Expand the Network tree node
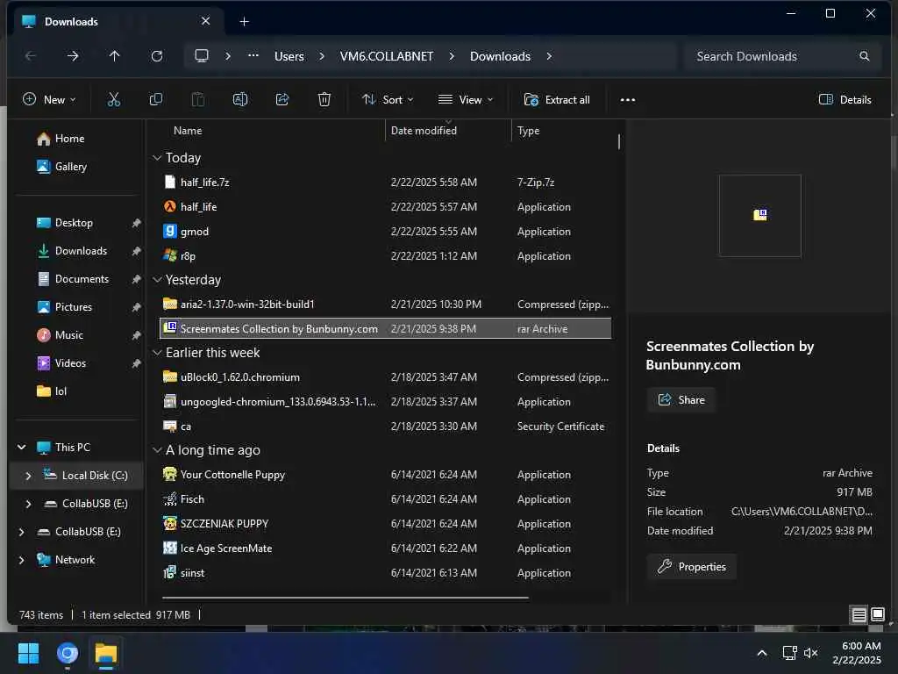The height and width of the screenshot is (674, 898). [x=21, y=560]
